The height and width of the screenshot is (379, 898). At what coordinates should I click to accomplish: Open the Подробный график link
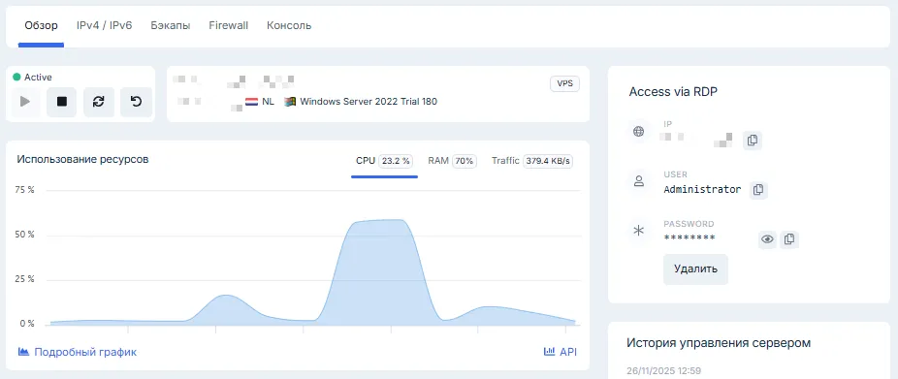tap(78, 352)
